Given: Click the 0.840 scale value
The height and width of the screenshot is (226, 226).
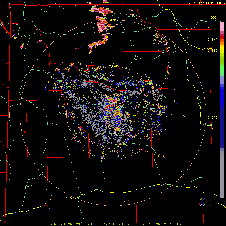Looking at the screenshot, I should tap(213, 62).
